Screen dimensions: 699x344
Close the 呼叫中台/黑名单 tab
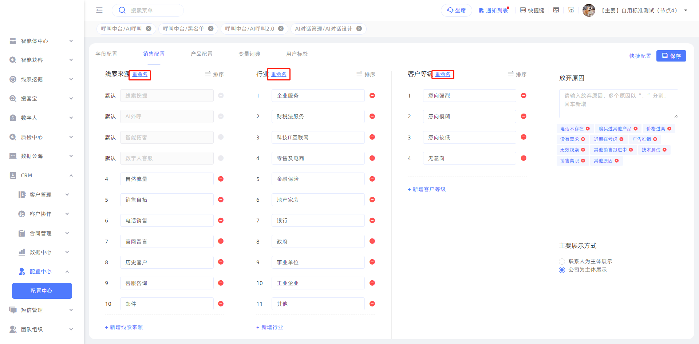click(211, 29)
